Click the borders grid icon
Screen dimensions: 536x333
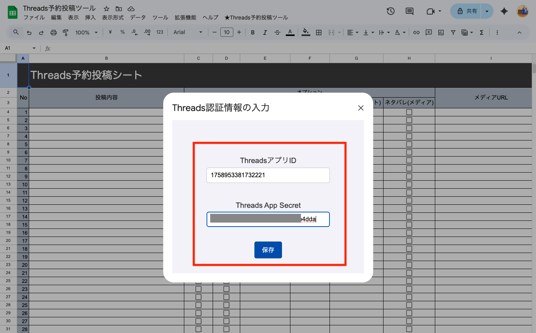click(x=318, y=33)
